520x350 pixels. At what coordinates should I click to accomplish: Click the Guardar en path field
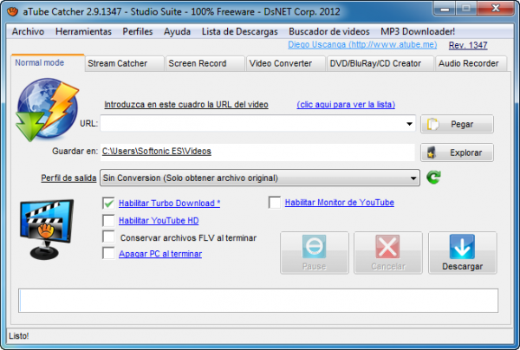257,152
